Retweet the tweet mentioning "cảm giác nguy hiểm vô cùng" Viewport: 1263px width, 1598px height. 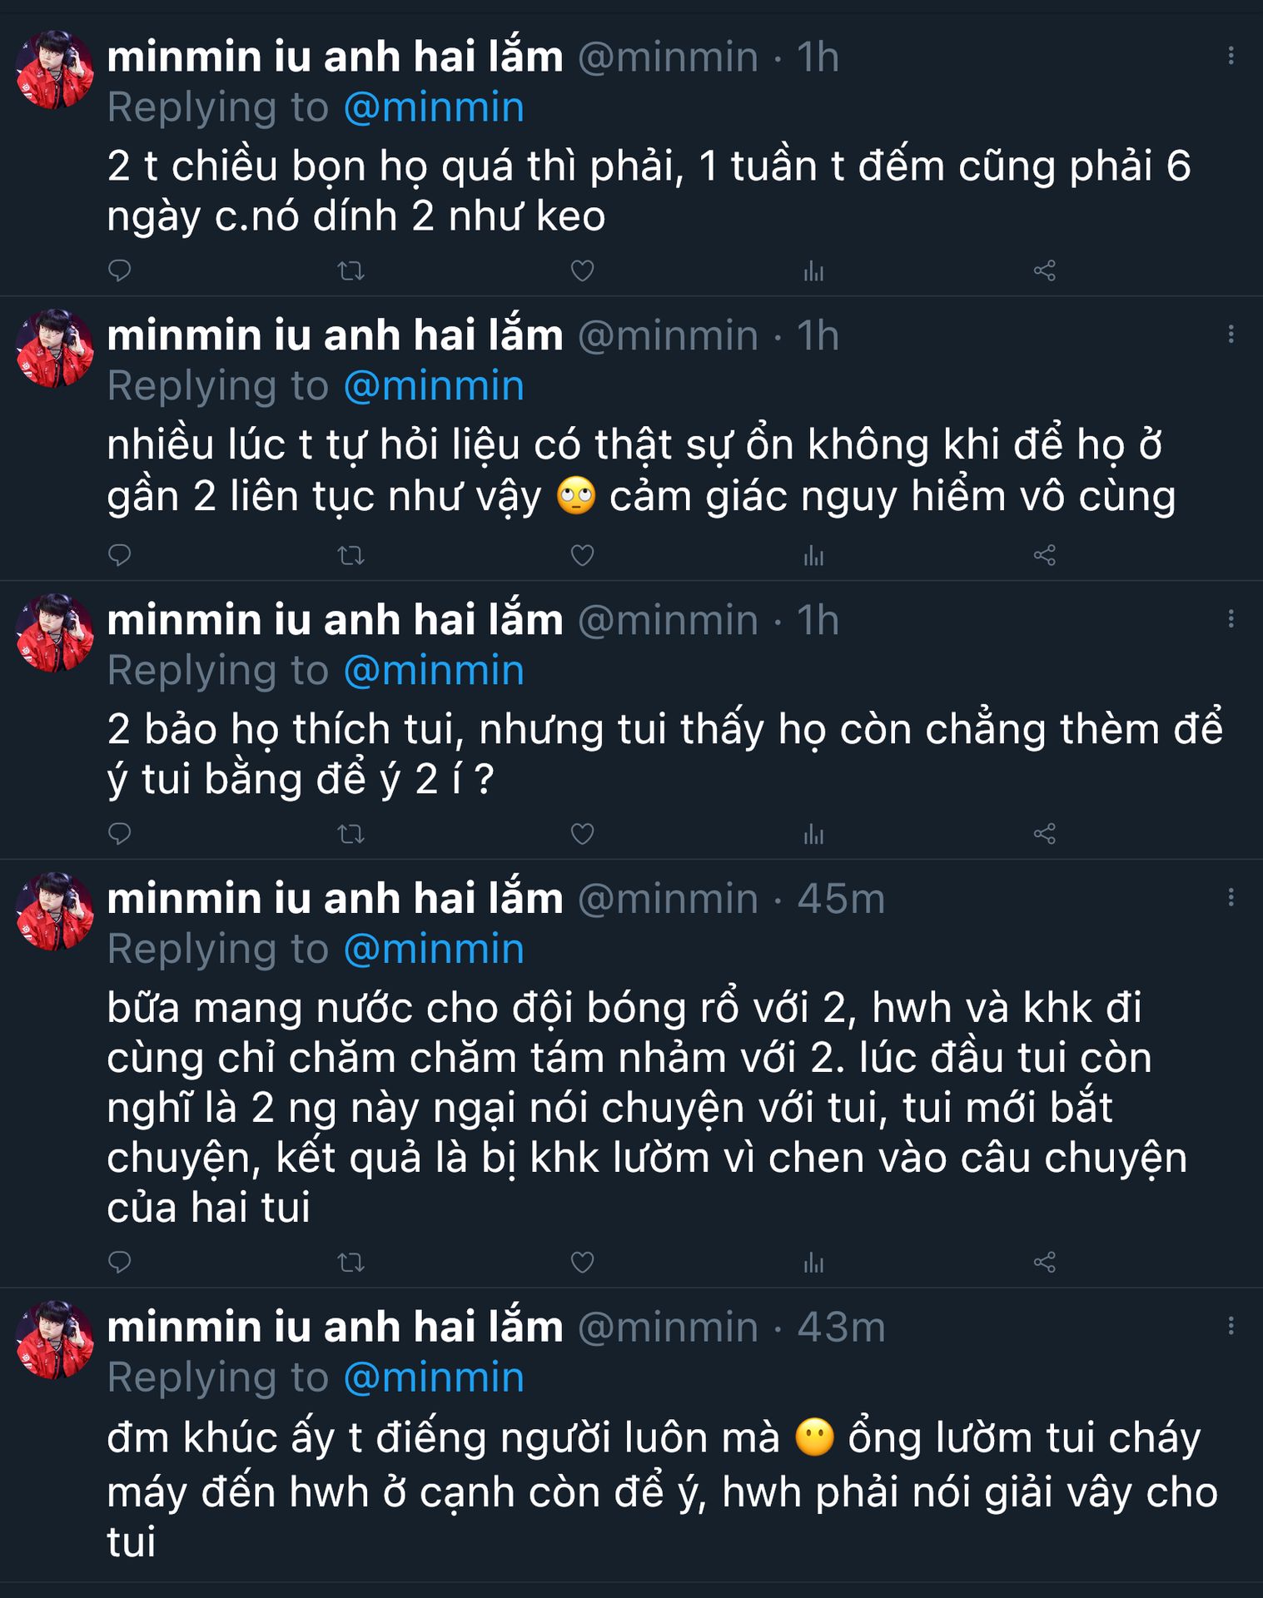tap(351, 555)
